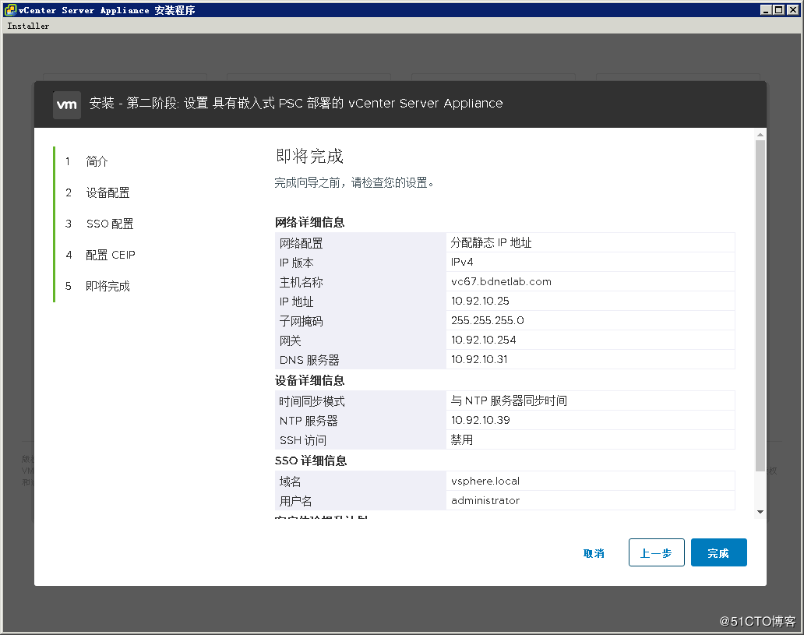This screenshot has height=635, width=804.
Task: Click the 网关 label
Action: pos(291,340)
